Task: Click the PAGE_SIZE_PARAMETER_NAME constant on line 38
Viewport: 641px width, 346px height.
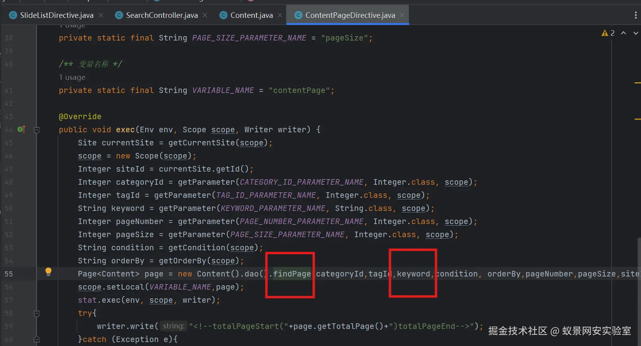Action: (249, 38)
